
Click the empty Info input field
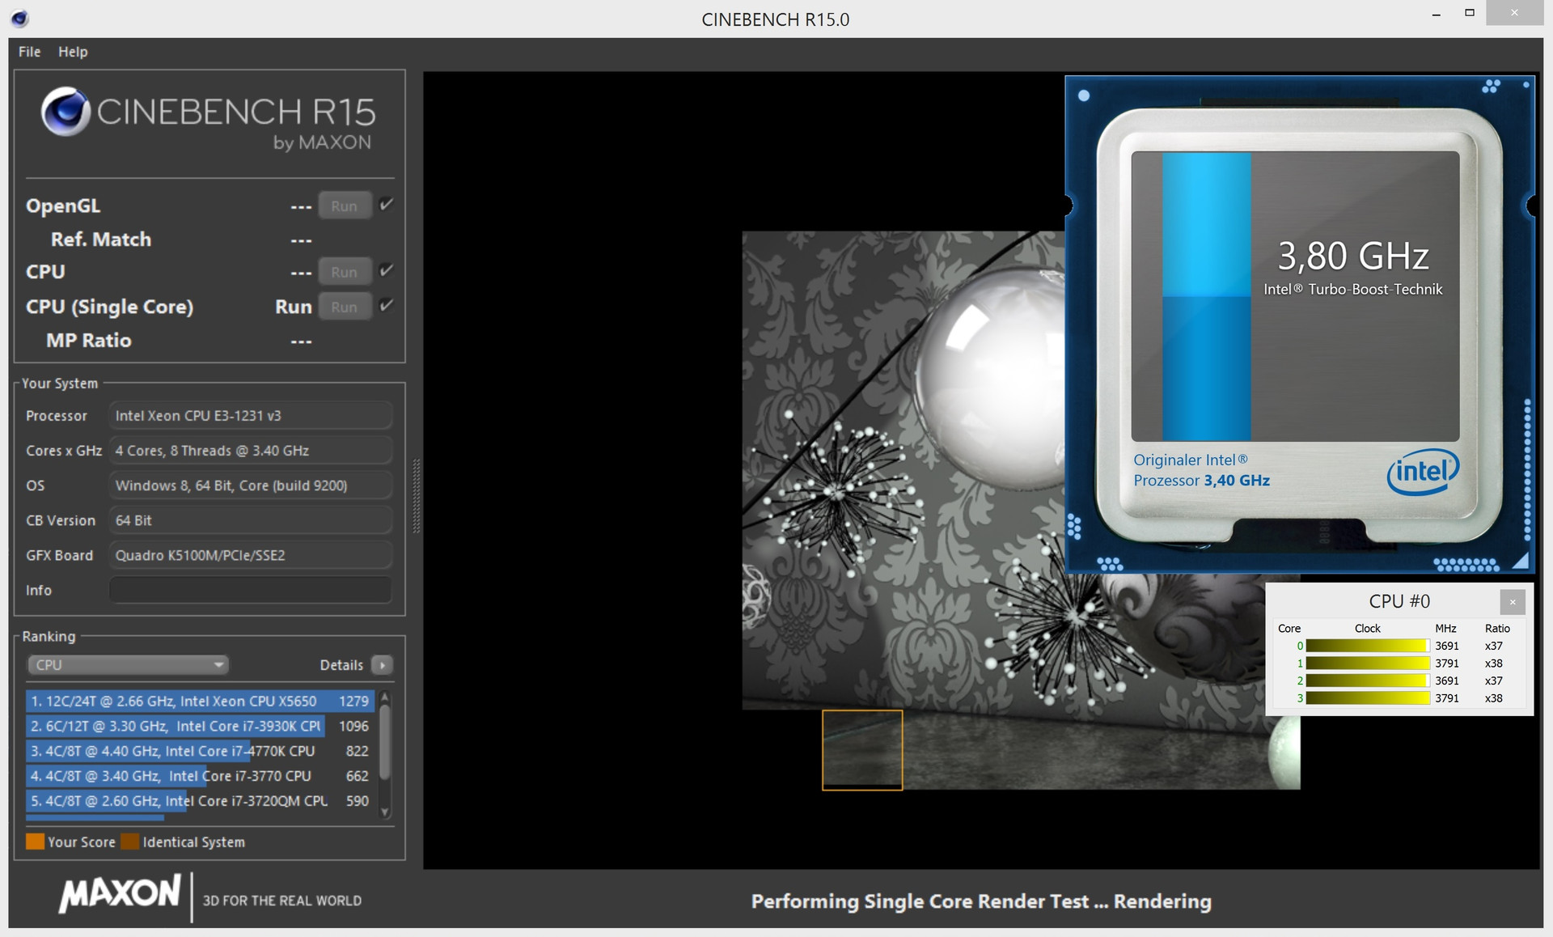coord(251,590)
